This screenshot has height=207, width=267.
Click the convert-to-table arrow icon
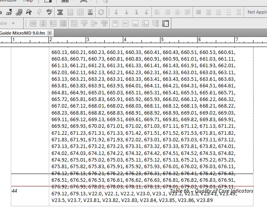click(x=155, y=23)
